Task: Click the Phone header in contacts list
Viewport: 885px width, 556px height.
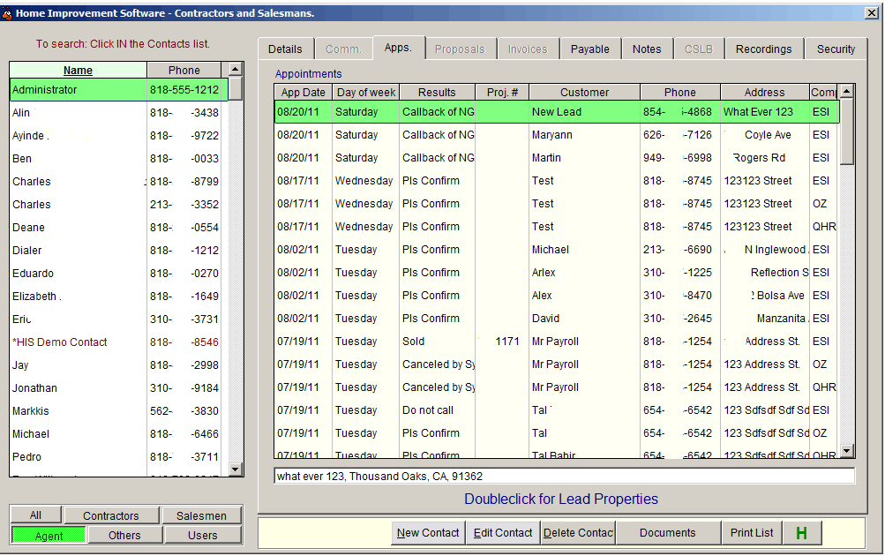Action: (x=184, y=70)
